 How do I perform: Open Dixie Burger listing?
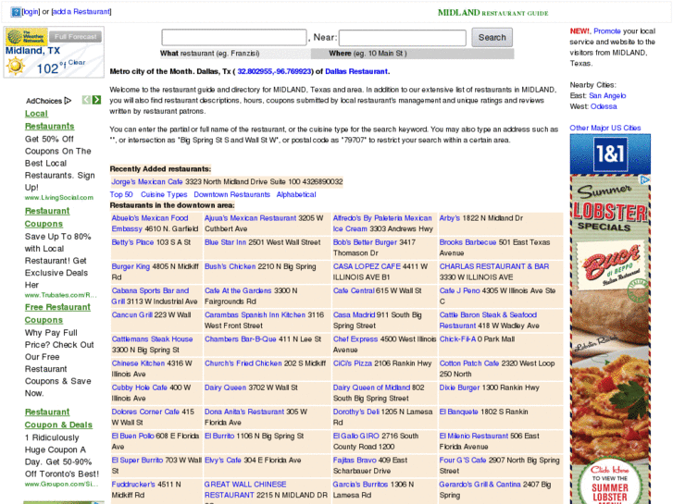coord(459,387)
